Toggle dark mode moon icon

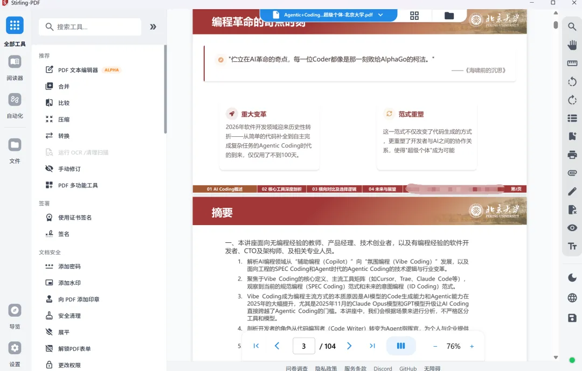pyautogui.click(x=572, y=277)
